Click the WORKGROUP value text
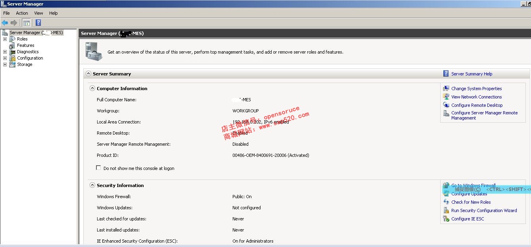The width and height of the screenshot is (531, 247). tap(245, 111)
